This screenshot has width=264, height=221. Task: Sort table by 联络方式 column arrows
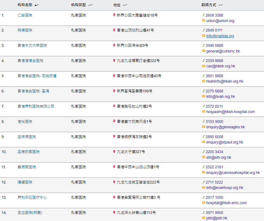click(x=220, y=5)
